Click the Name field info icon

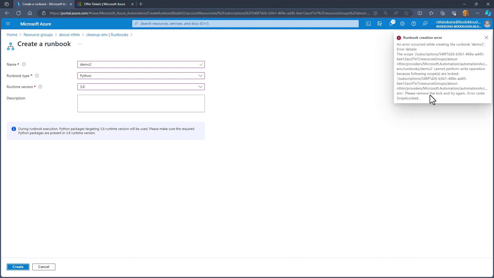point(24,64)
